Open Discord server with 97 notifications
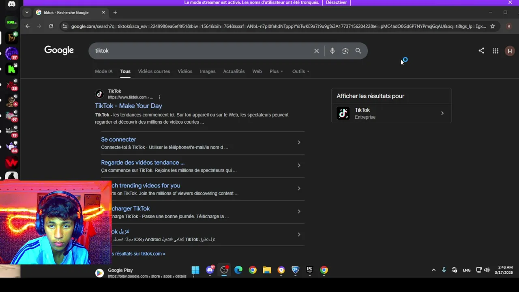The width and height of the screenshot is (519, 292). pos(12,116)
